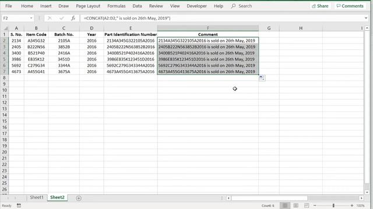The height and width of the screenshot is (209, 373).
Task: Click the Search magnifier box
Action: pos(241,6)
